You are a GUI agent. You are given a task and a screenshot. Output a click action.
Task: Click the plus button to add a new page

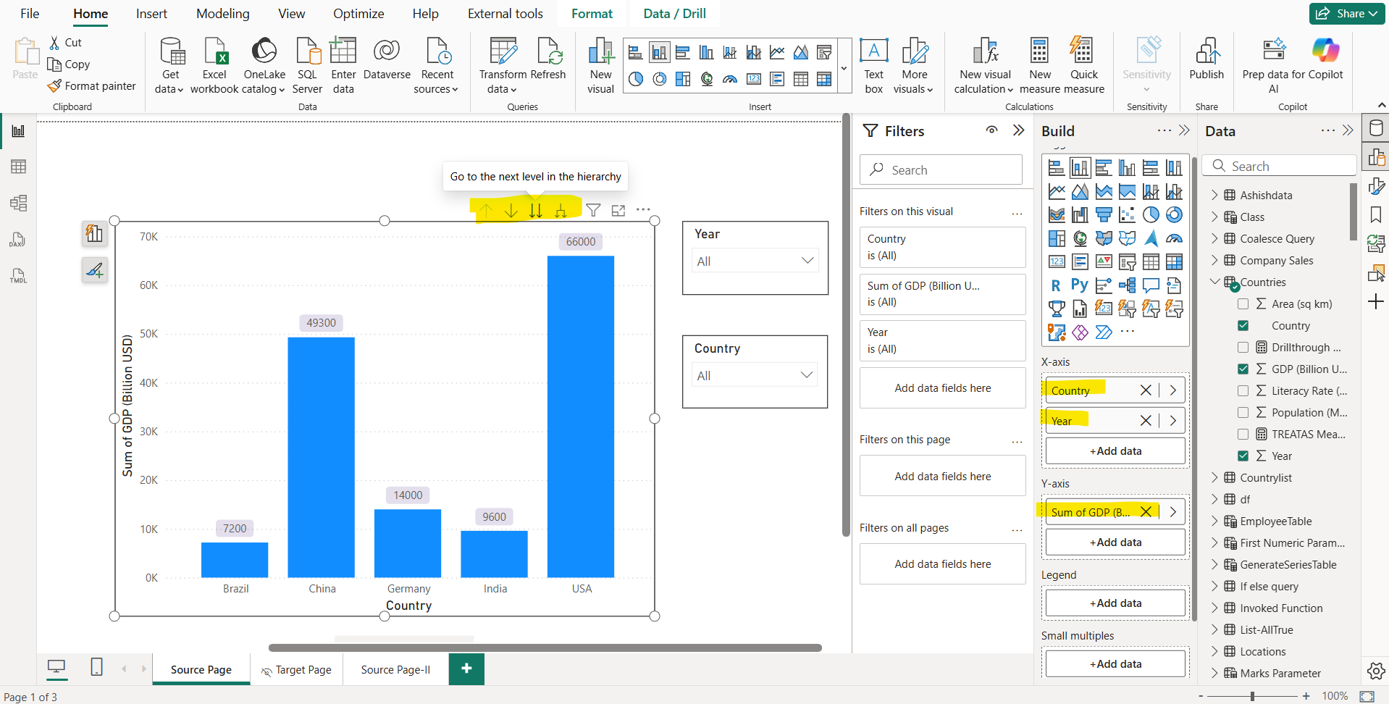[x=466, y=669]
